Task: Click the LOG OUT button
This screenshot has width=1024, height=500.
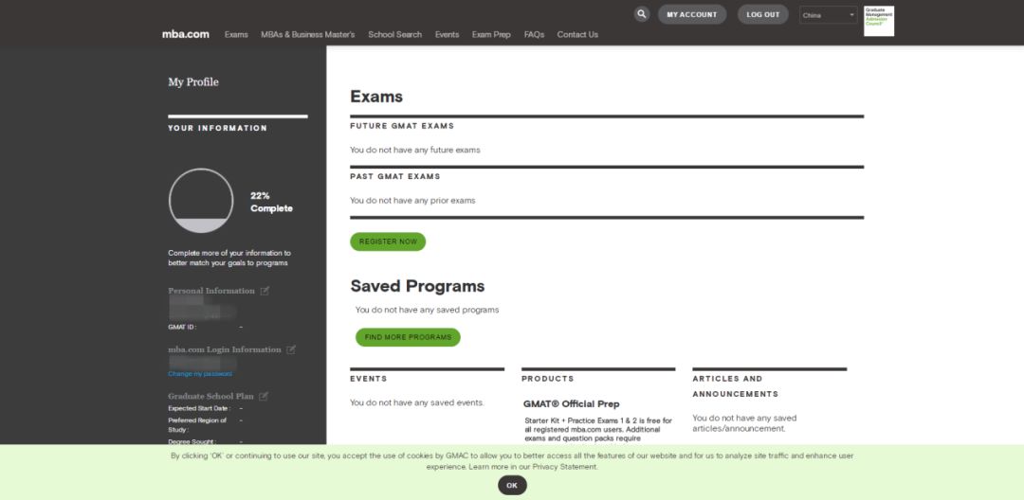Action: point(762,14)
